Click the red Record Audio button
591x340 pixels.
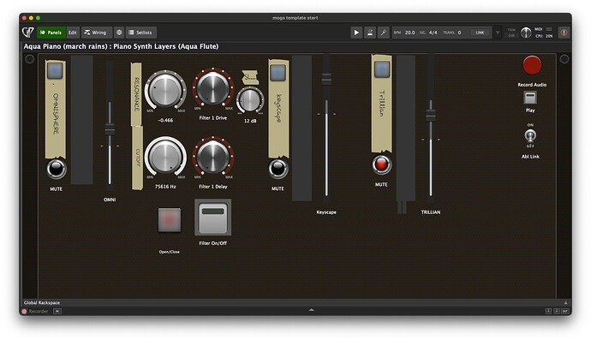(532, 65)
